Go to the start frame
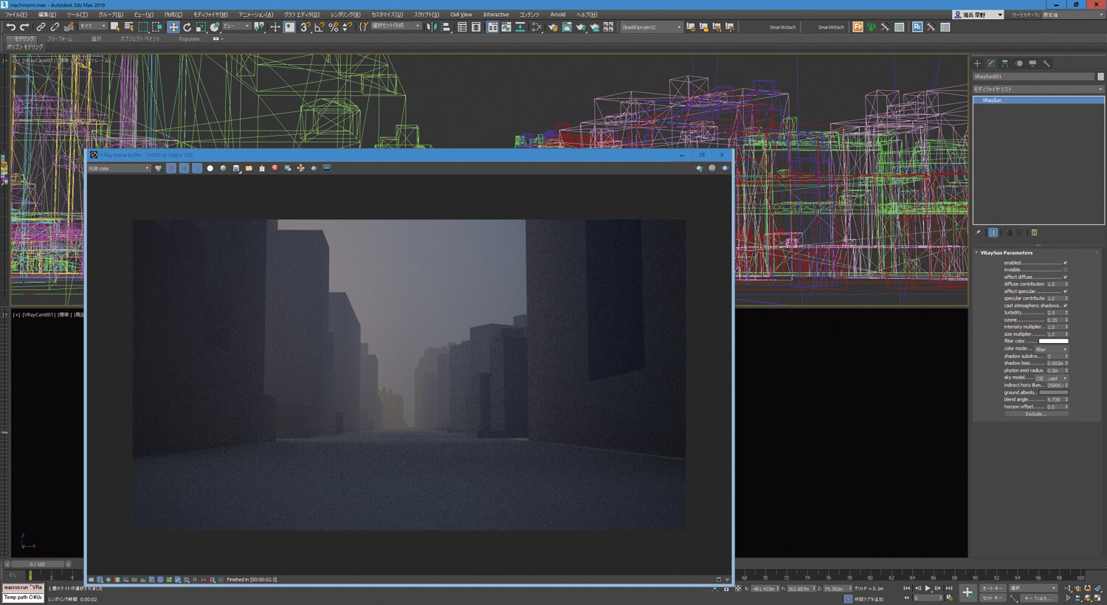This screenshot has width=1107, height=605. [907, 588]
